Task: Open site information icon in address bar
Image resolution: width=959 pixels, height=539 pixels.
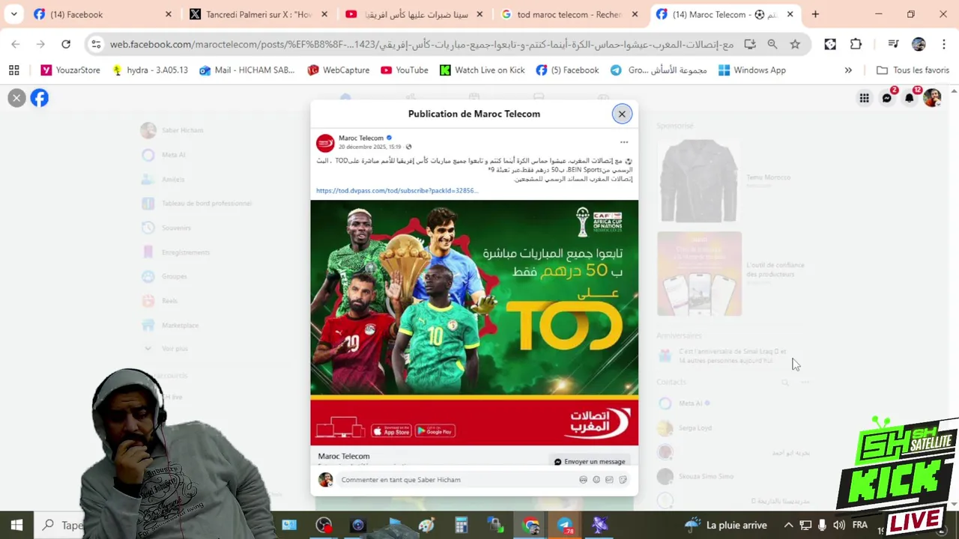Action: point(96,44)
